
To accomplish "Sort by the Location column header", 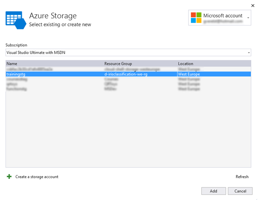I will [186, 64].
